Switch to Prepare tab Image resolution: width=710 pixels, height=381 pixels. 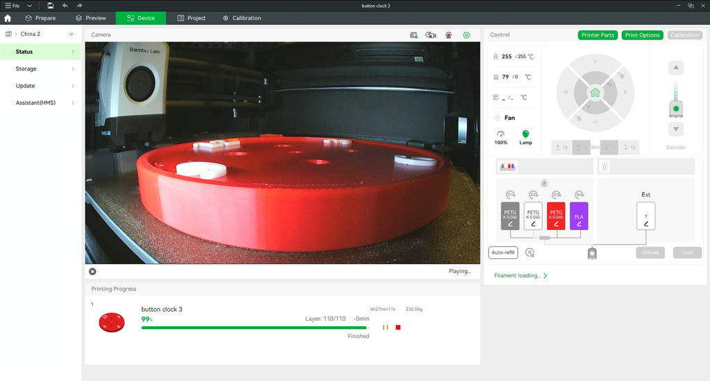pyautogui.click(x=40, y=18)
